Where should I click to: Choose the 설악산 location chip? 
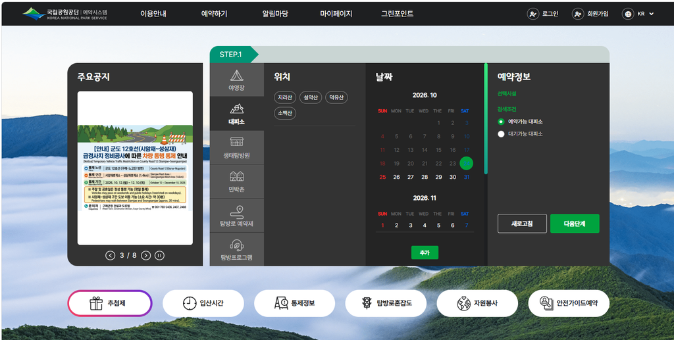click(311, 97)
